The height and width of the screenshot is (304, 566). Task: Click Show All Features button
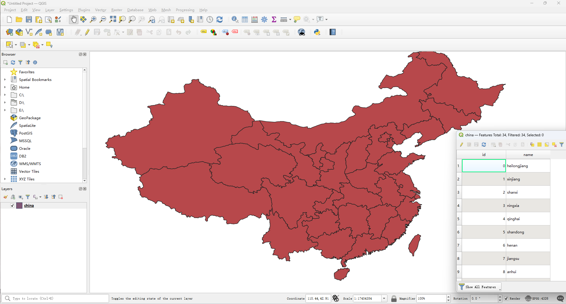[479, 287]
